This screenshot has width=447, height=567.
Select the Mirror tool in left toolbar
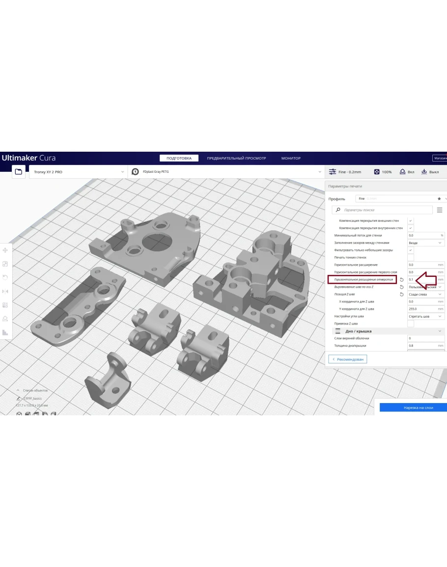[5, 291]
